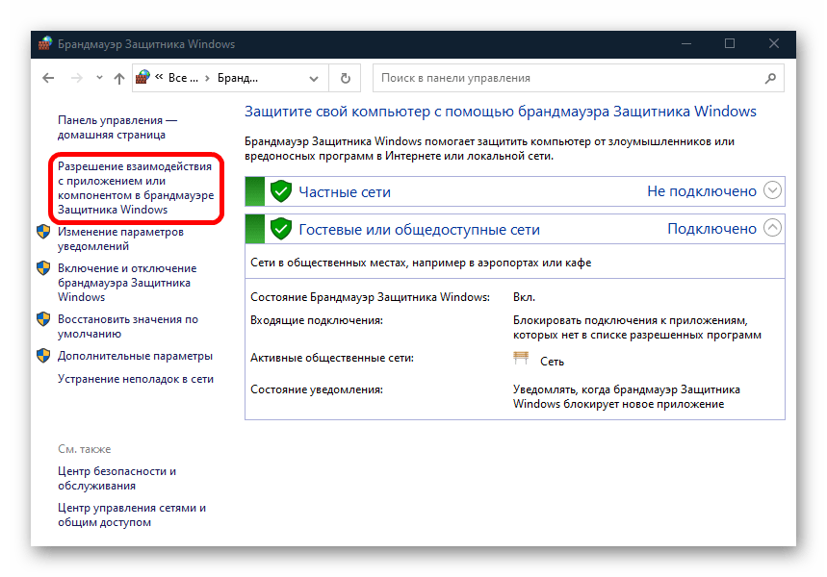
Task: Click the 'Частные сети' header
Action: coord(345,191)
